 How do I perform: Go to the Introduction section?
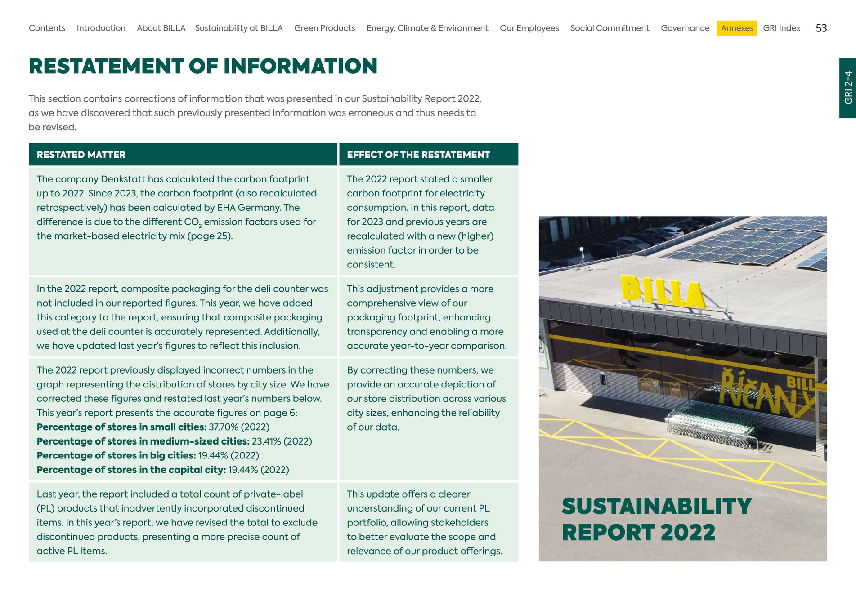pos(101,28)
